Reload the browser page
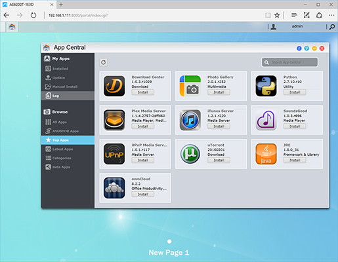 click(33, 15)
